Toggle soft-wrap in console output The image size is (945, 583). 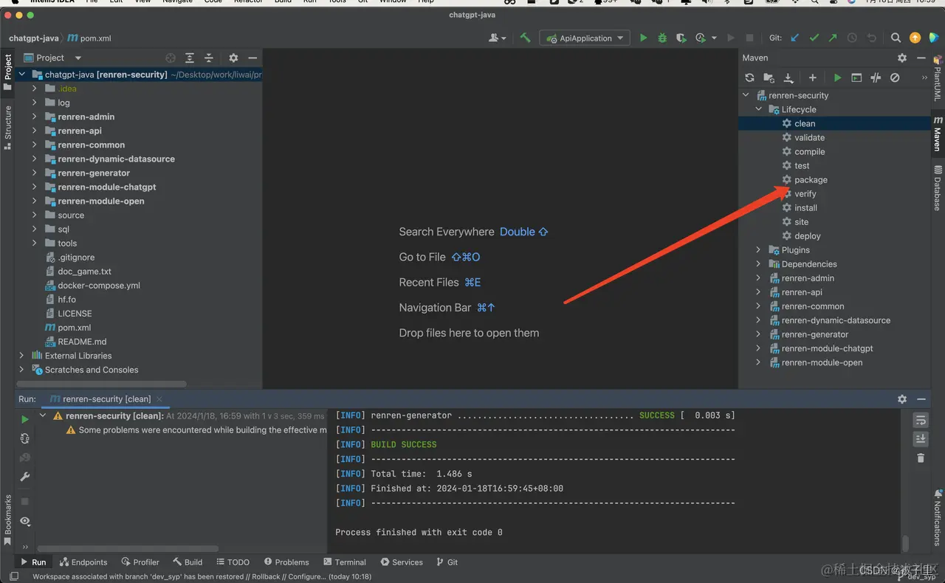click(x=921, y=420)
